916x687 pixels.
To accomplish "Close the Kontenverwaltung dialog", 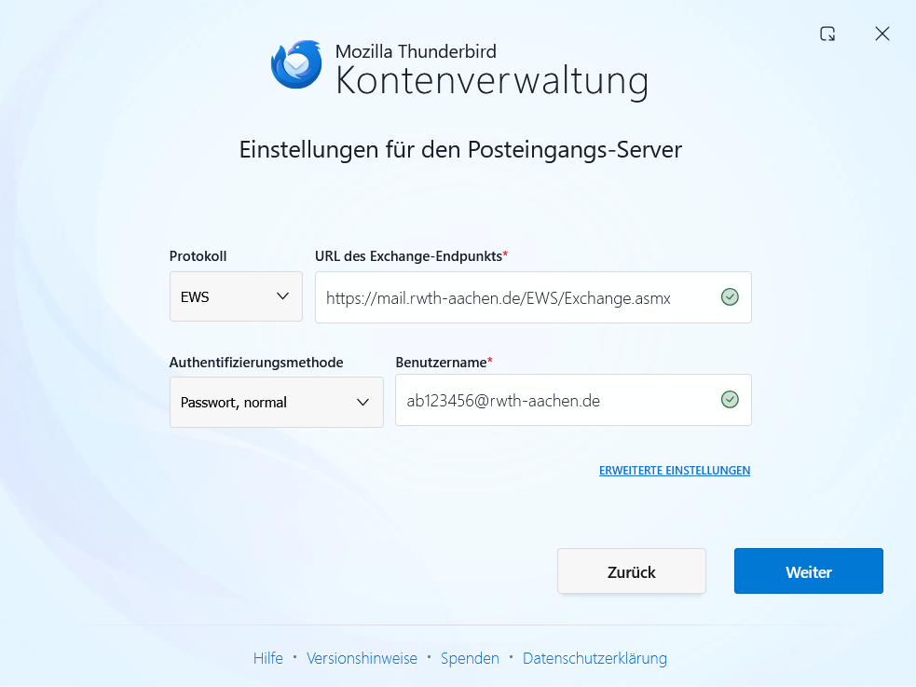I will [x=882, y=34].
